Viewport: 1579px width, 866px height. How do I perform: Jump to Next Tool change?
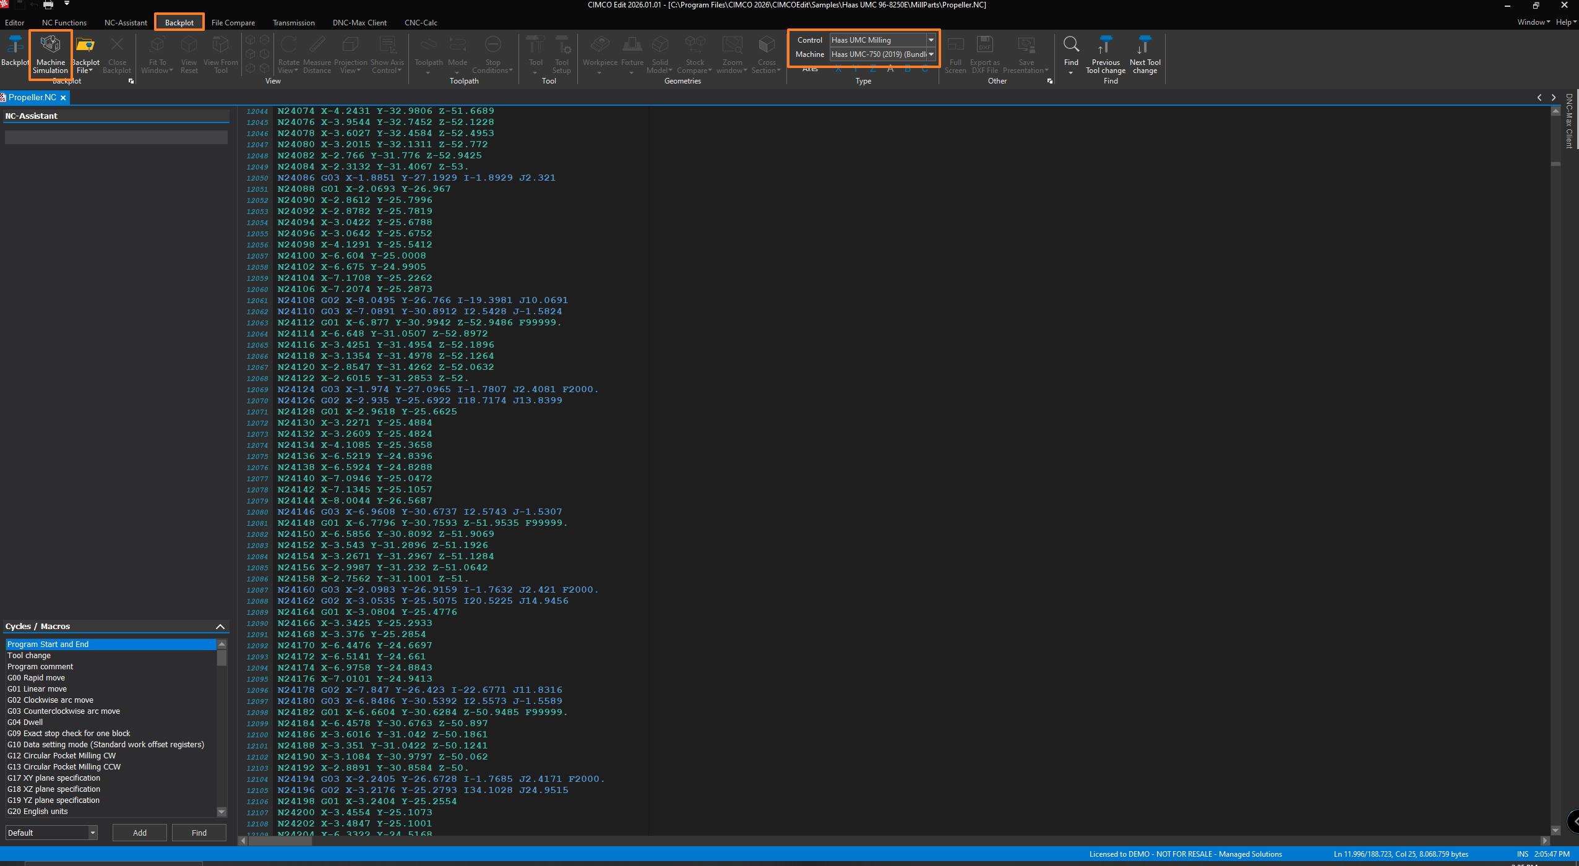click(1145, 53)
